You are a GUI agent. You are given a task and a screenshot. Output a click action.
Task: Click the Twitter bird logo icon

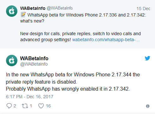tap(147, 58)
